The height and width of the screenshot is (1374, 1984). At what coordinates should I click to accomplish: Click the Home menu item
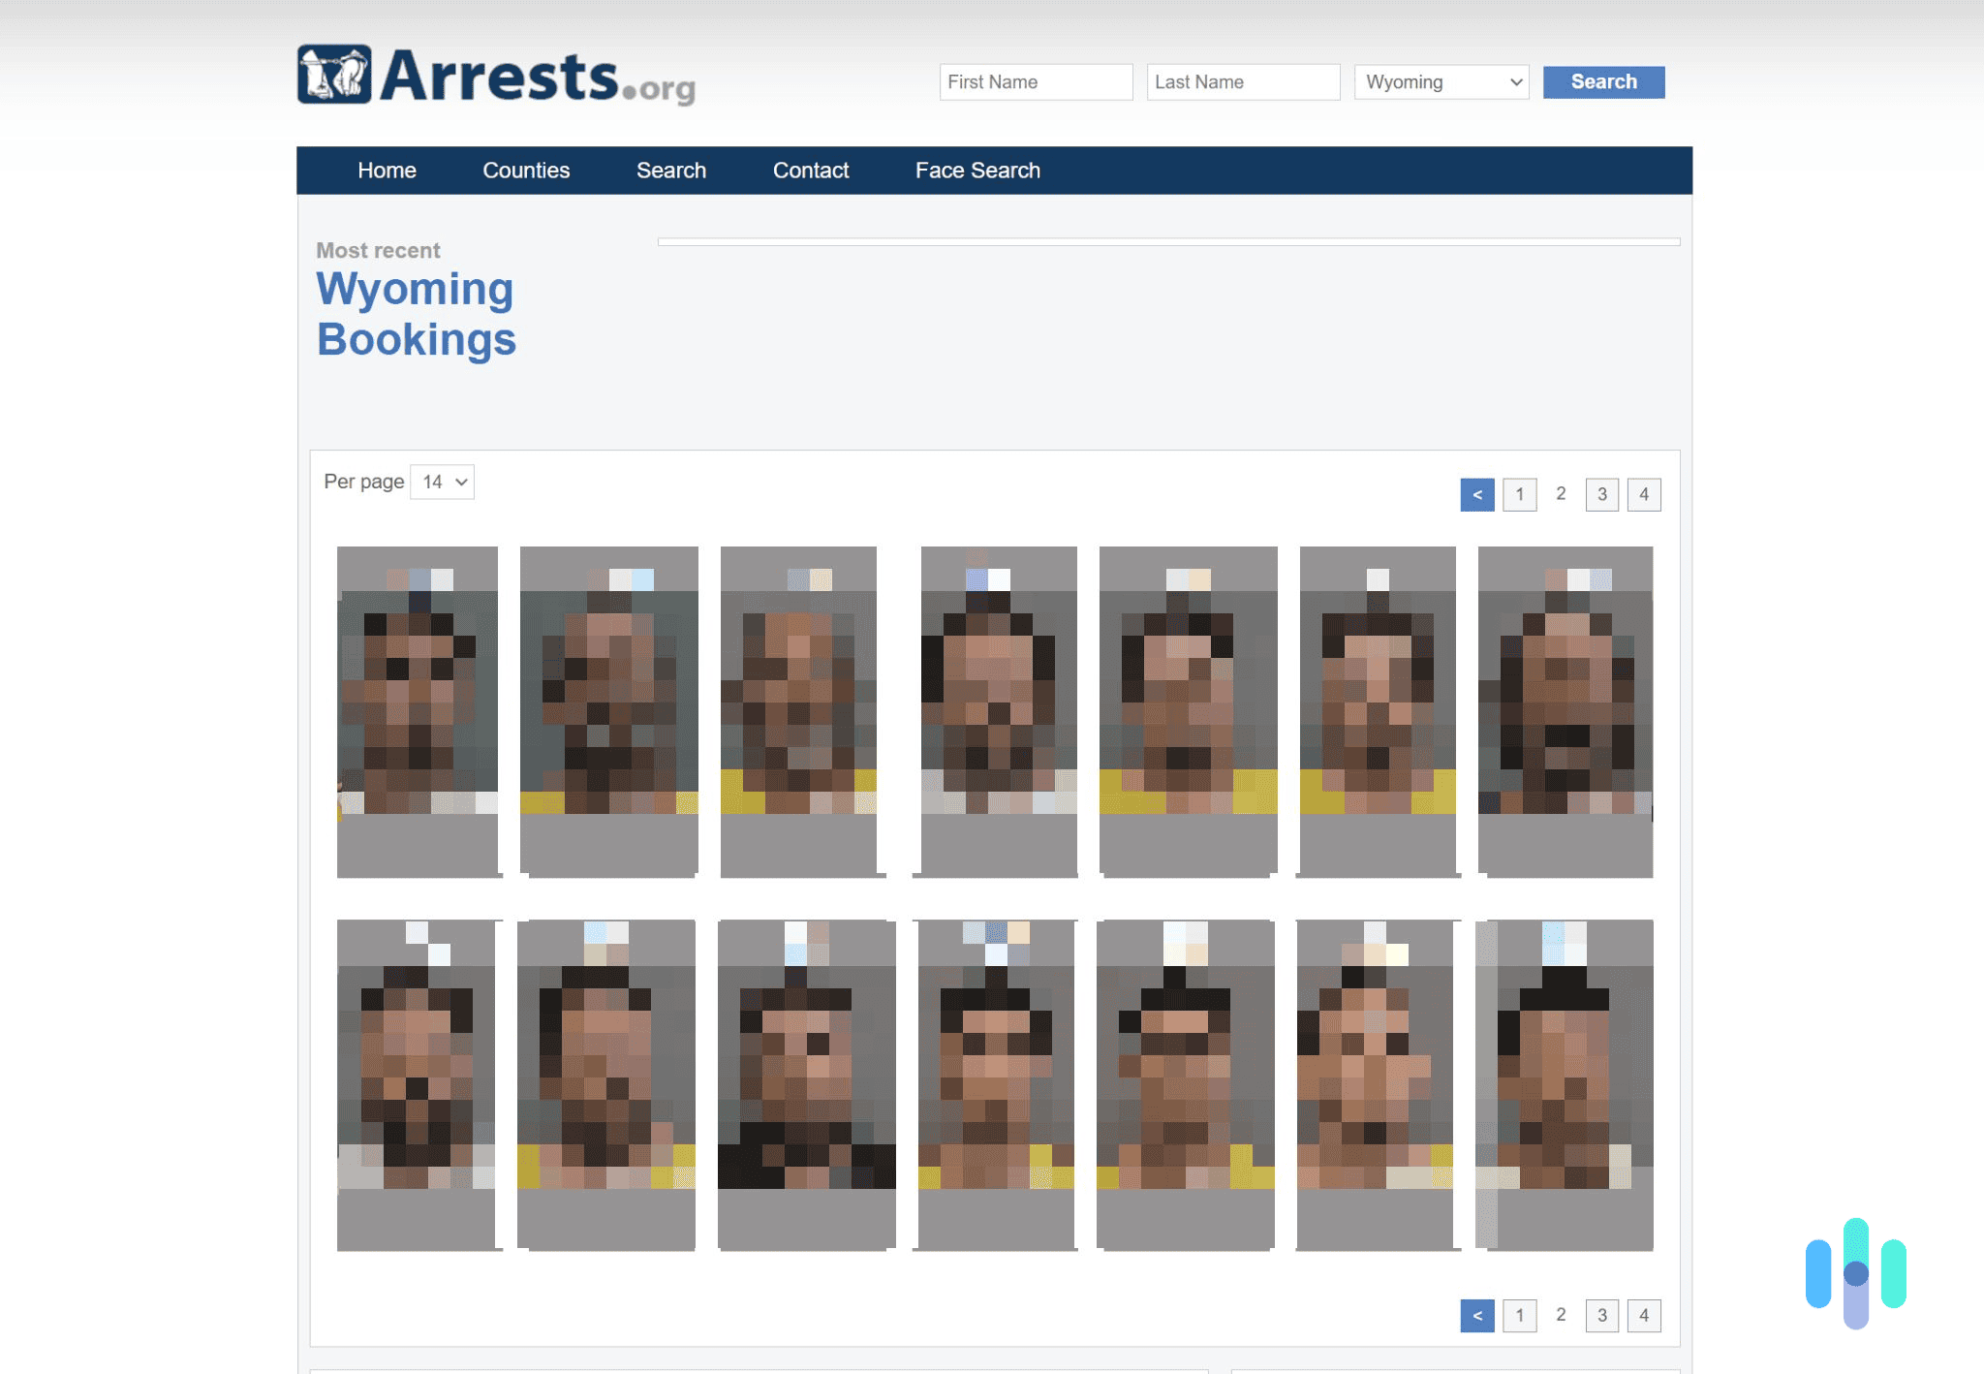387,169
